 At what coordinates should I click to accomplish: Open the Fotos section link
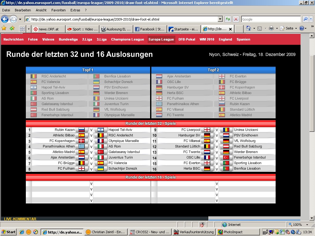tap(33, 39)
